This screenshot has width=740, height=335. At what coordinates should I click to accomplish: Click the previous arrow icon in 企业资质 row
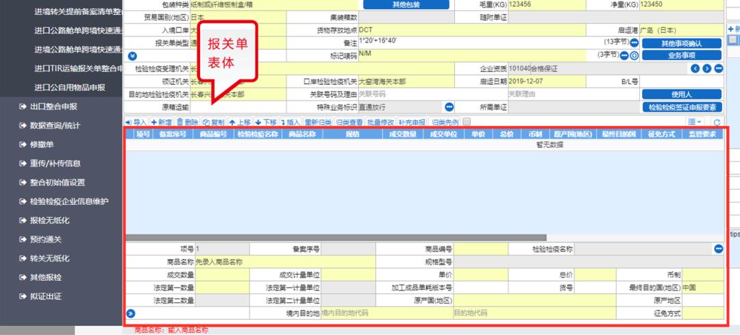pos(695,69)
